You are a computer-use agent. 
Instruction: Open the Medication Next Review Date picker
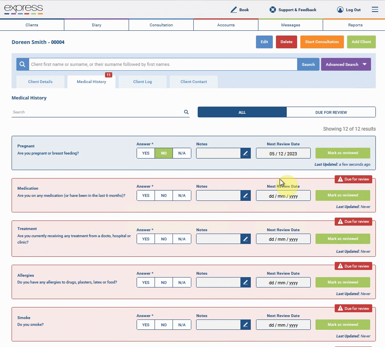tap(283, 196)
